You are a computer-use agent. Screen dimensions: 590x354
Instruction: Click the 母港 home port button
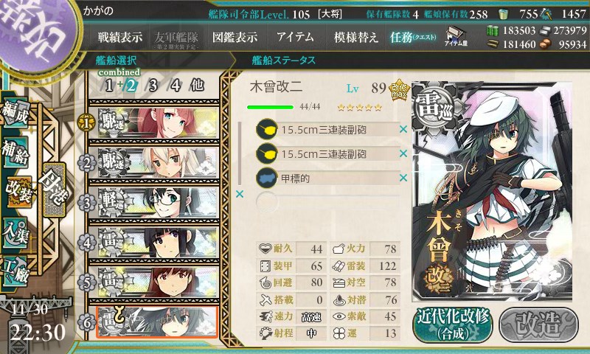click(x=55, y=190)
